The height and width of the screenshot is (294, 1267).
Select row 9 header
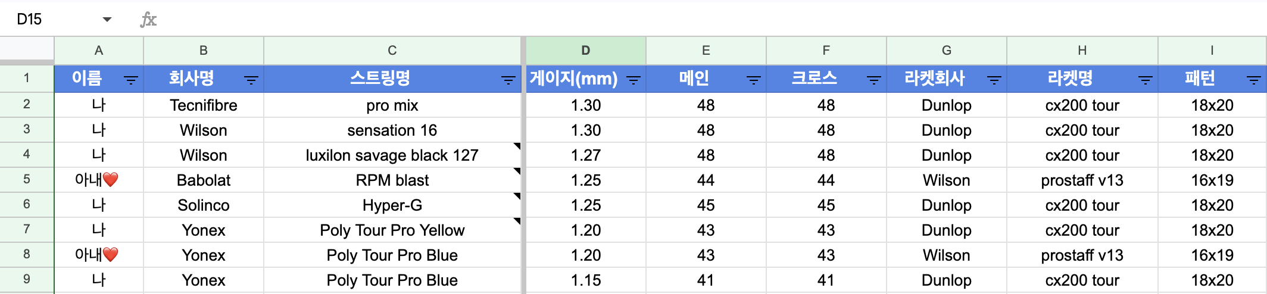[27, 280]
